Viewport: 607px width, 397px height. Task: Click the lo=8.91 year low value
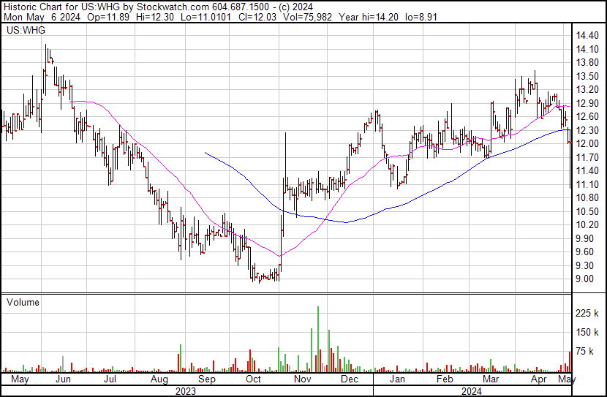(x=421, y=17)
